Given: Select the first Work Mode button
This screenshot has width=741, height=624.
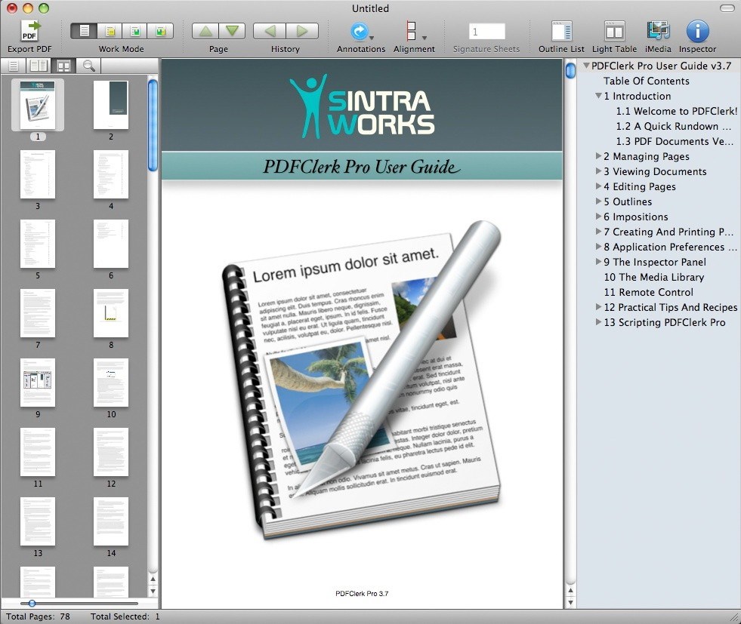Looking at the screenshot, I should click(84, 31).
